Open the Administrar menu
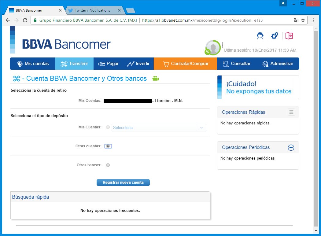This screenshot has height=236, width=321. [278, 64]
